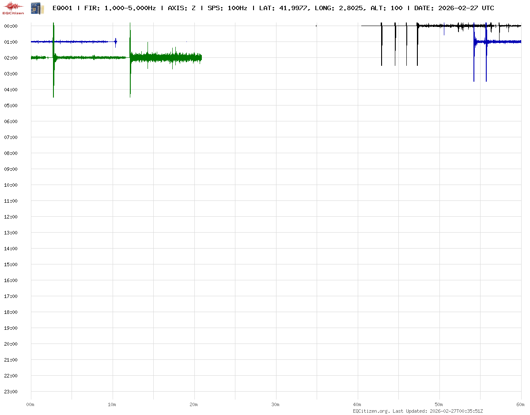The image size is (530, 415).
Task: Click the 50m minute axis label
Action: tap(439, 404)
